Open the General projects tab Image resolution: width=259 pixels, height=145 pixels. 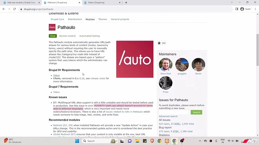pyautogui.click(x=120, y=19)
